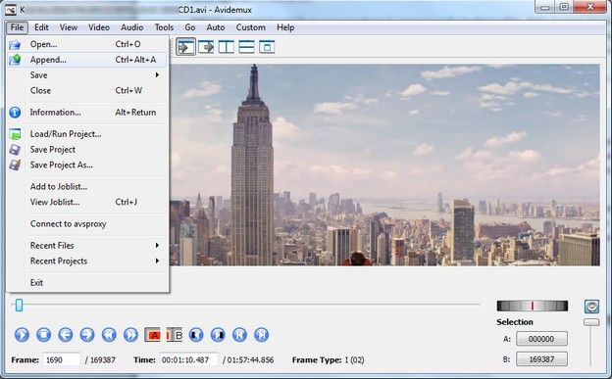612x379 pixels.
Task: Click the Save Project floppy icon
Action: point(15,149)
